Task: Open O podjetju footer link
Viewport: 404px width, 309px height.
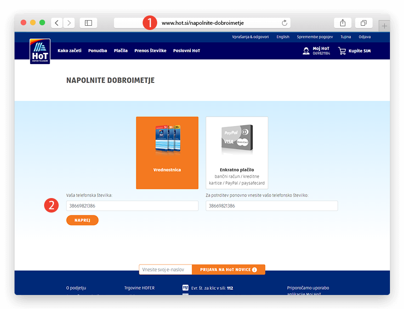Action: coord(76,288)
